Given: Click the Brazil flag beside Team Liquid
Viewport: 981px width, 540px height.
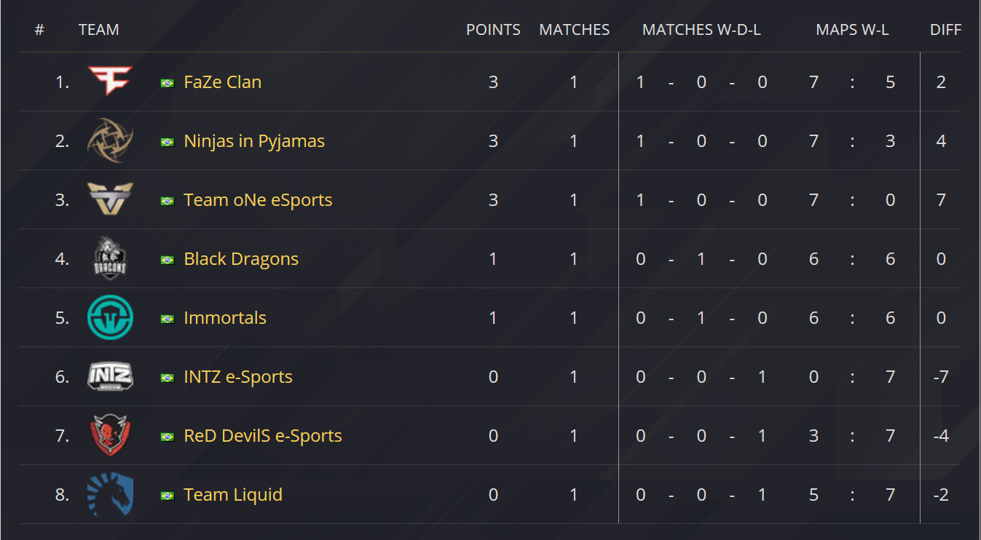Looking at the screenshot, I should (168, 496).
